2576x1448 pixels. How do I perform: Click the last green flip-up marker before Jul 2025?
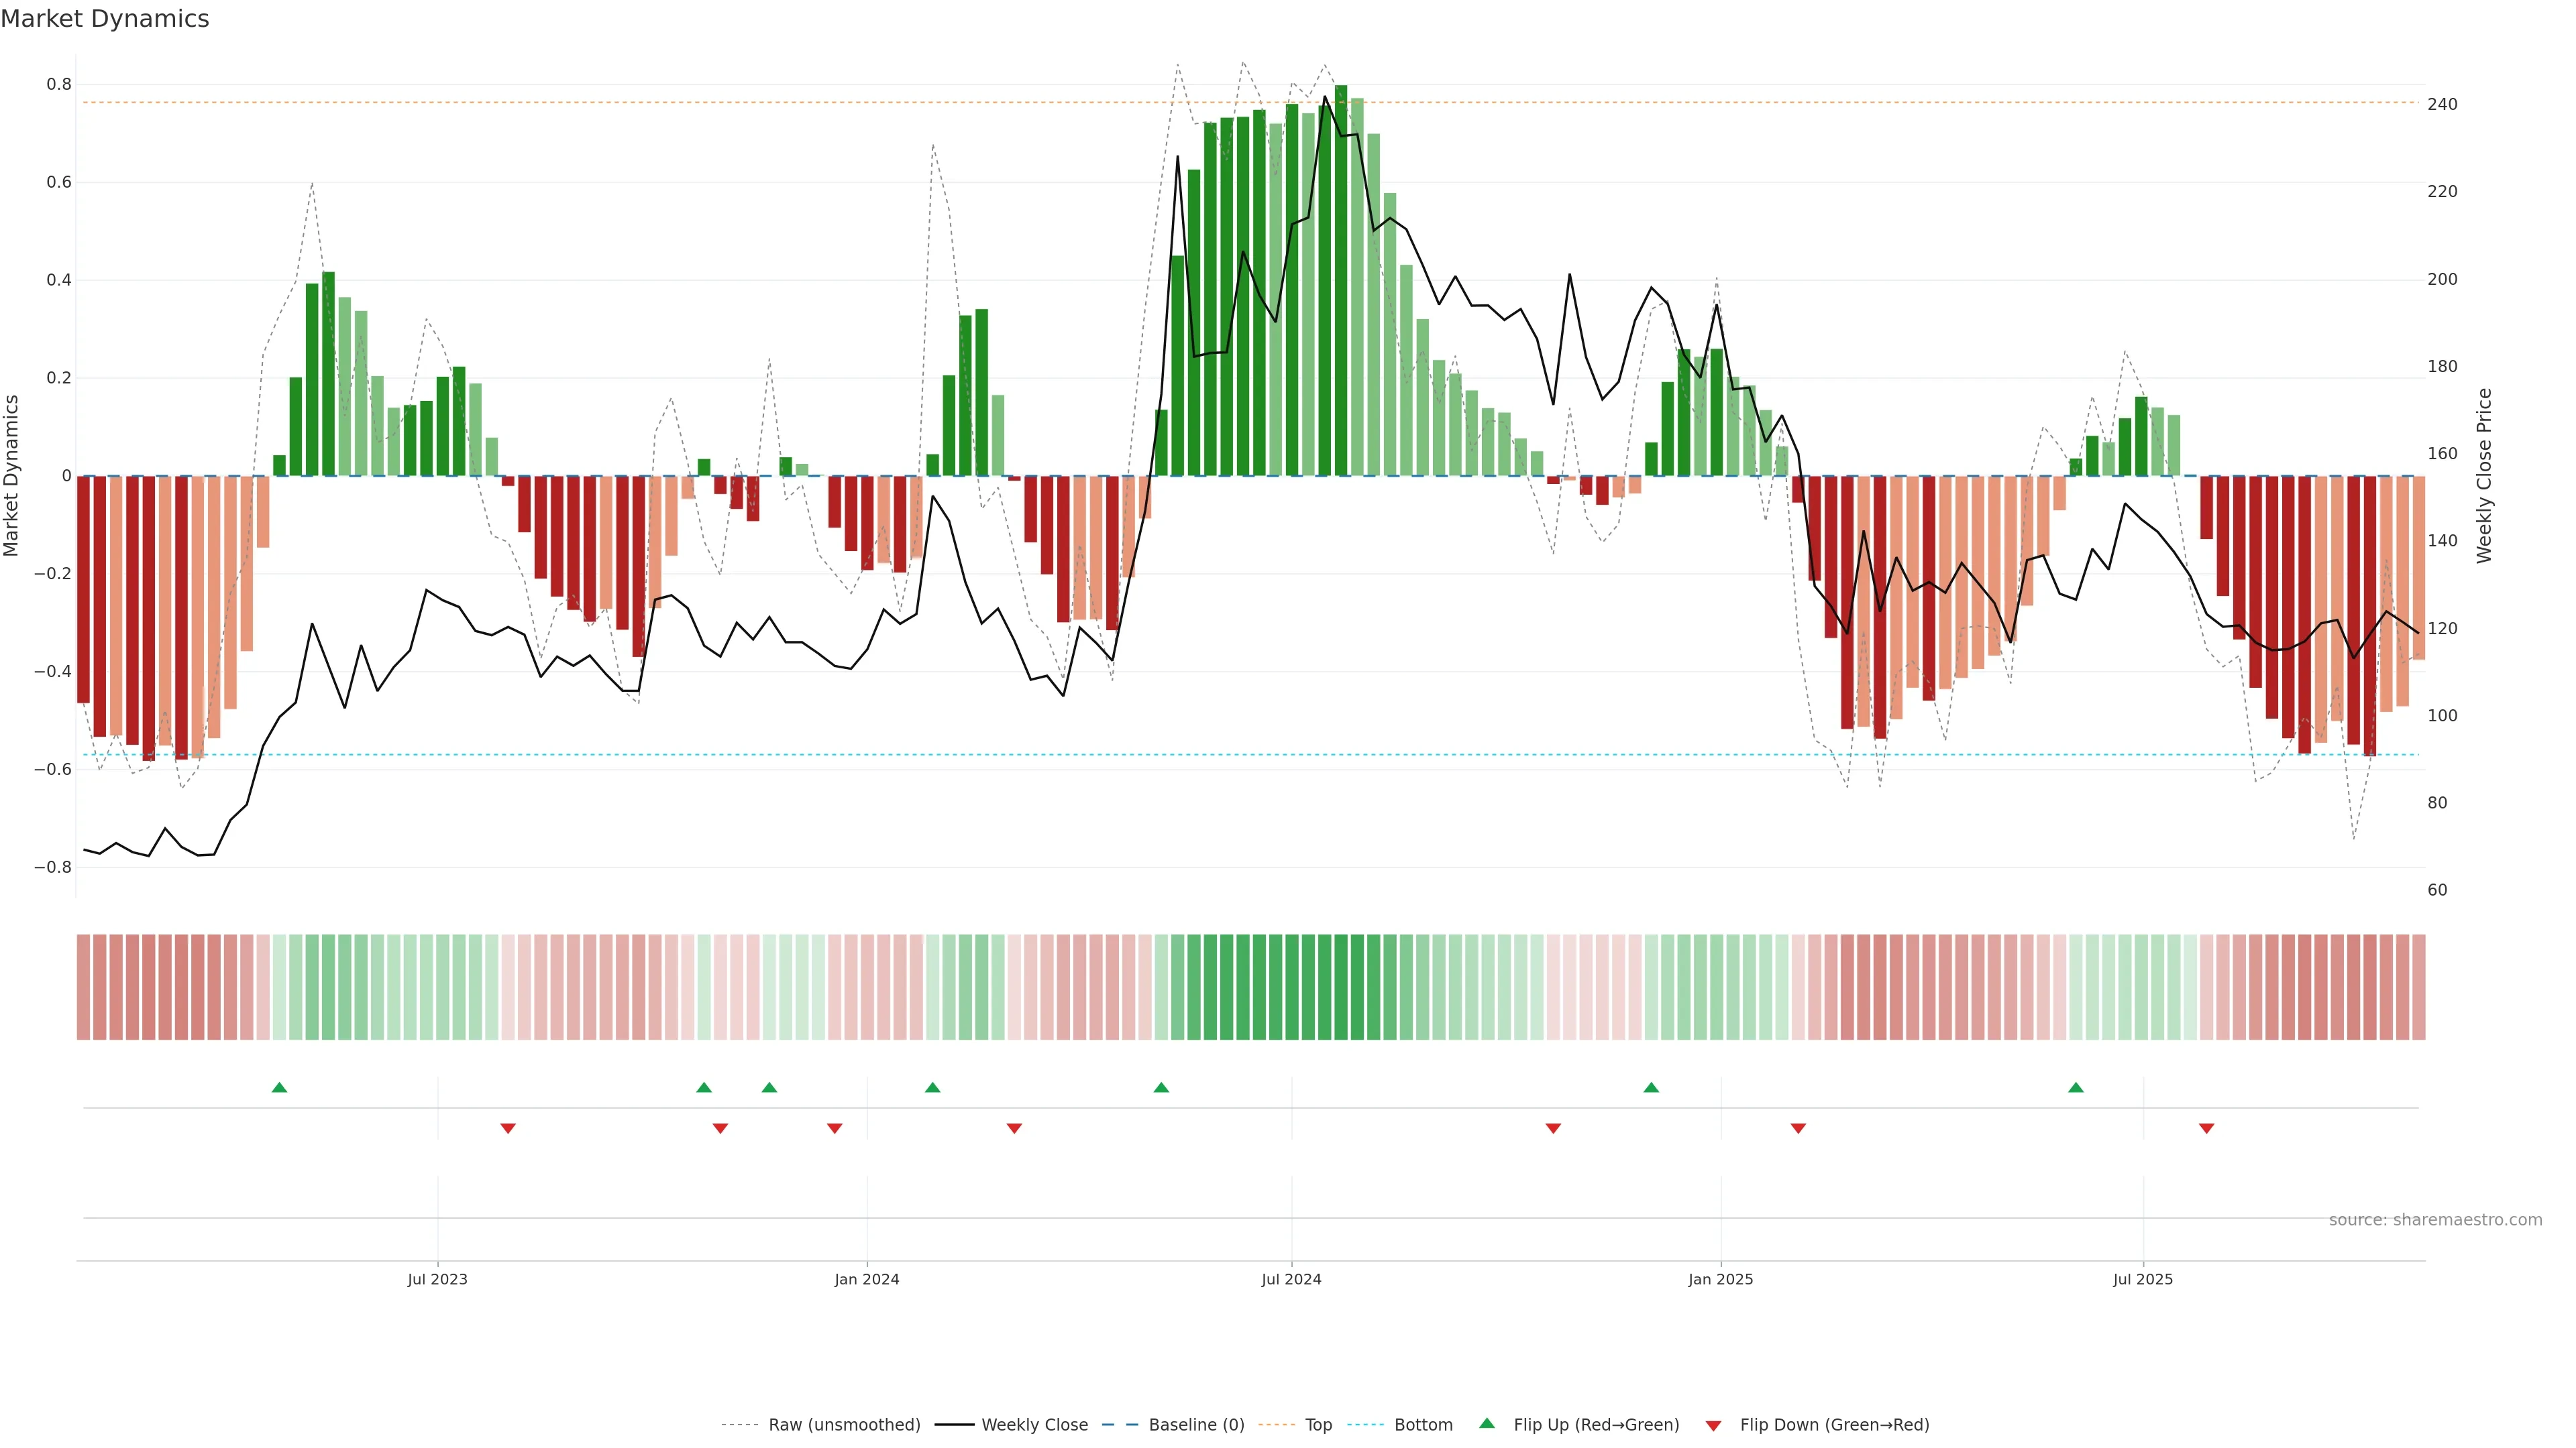[2075, 1087]
